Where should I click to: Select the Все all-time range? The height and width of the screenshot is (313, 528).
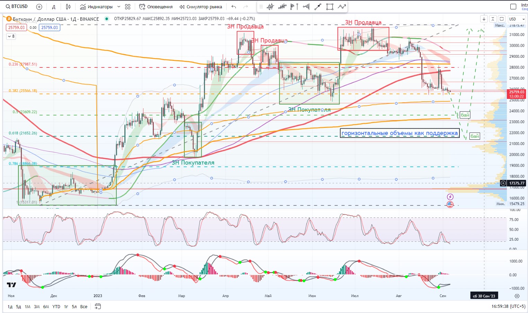tap(84, 307)
